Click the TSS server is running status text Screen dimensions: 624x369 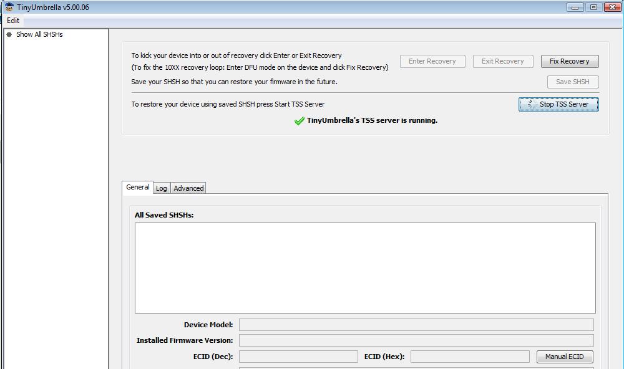click(372, 120)
